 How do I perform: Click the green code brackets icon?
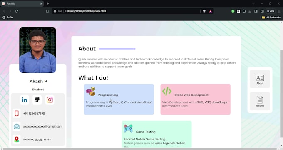pos(167,91)
